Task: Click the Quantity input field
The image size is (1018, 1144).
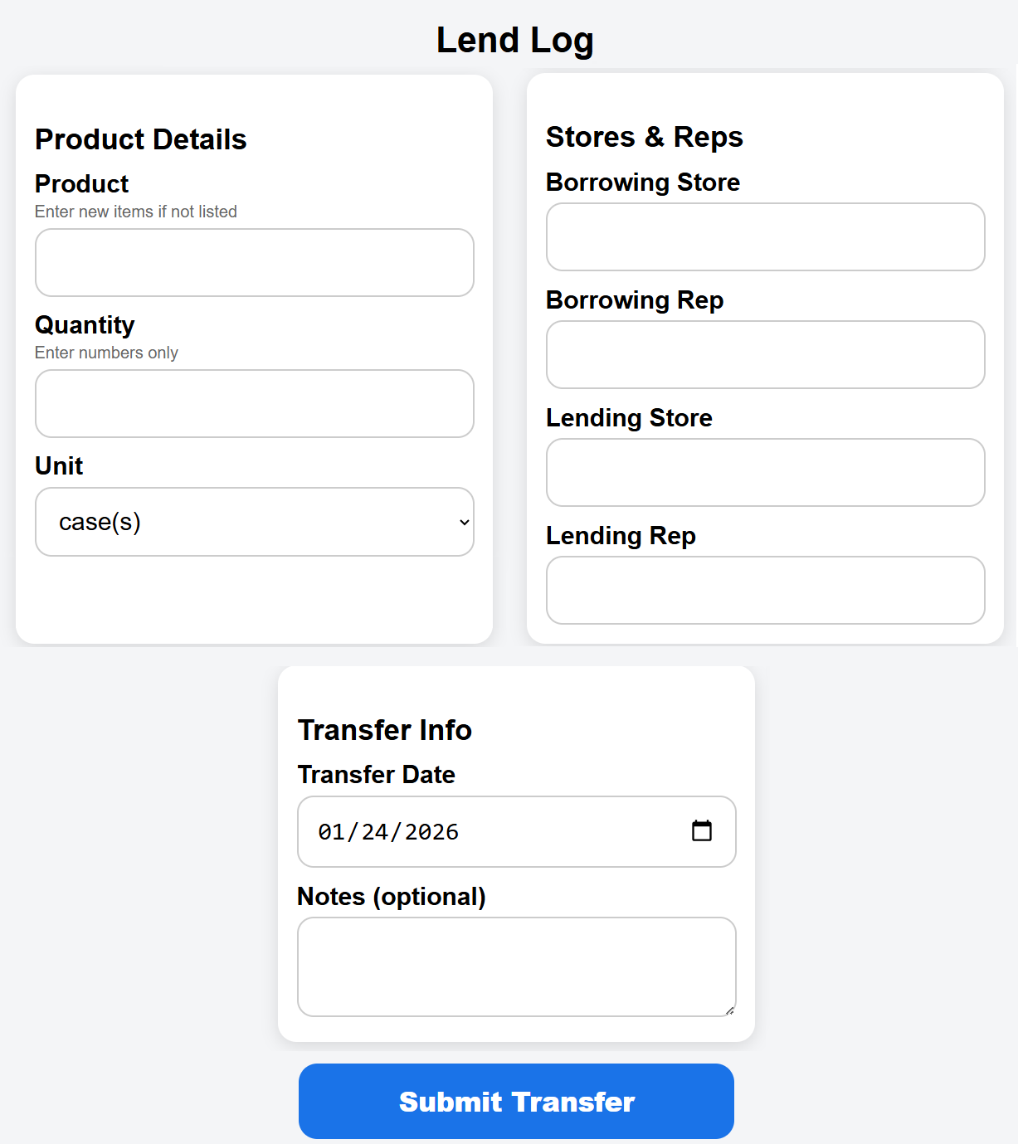Action: point(254,403)
